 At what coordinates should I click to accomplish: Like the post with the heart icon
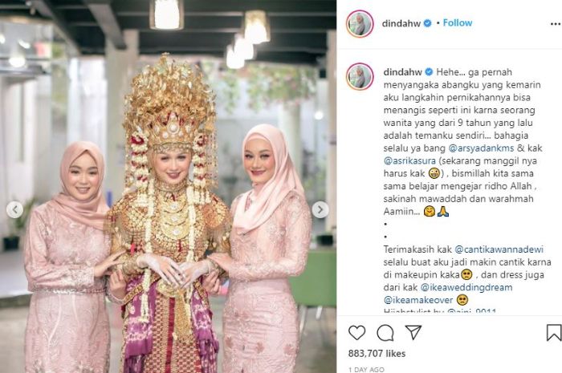(x=356, y=333)
